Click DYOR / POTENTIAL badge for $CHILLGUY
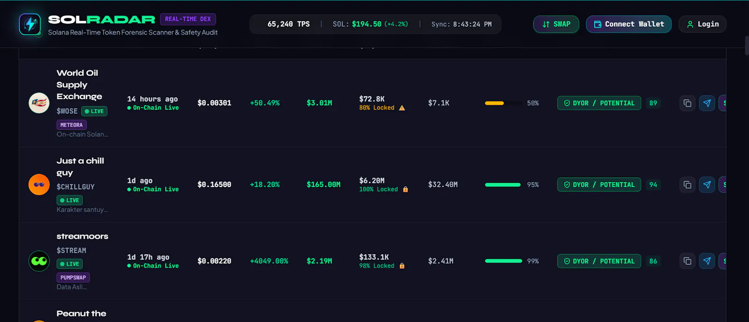 click(599, 185)
